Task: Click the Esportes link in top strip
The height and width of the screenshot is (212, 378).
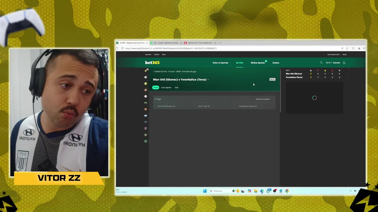Action: point(148,54)
